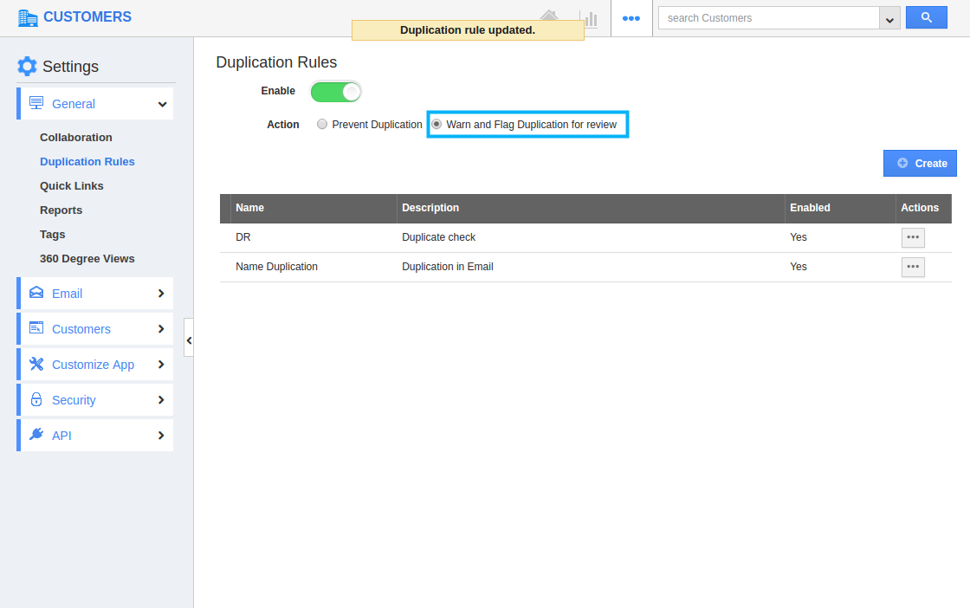Click the Email envelope icon in sidebar

coord(36,294)
